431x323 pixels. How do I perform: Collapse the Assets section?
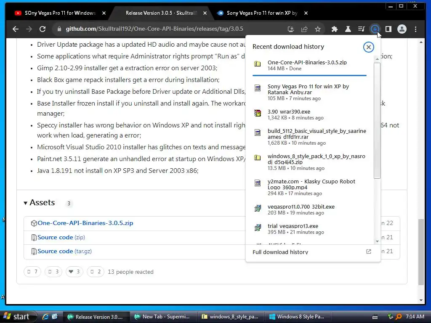39,203
